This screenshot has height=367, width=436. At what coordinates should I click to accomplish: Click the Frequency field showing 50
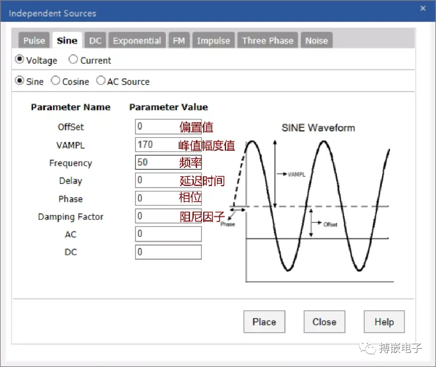pyautogui.click(x=168, y=163)
